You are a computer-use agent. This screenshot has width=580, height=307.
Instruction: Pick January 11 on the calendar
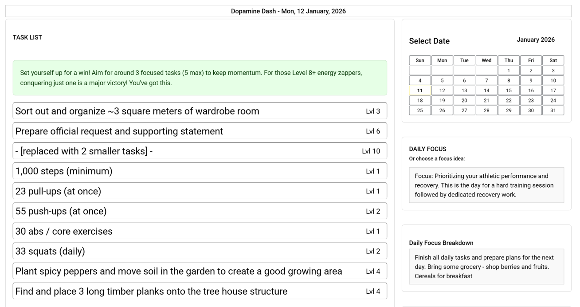420,91
